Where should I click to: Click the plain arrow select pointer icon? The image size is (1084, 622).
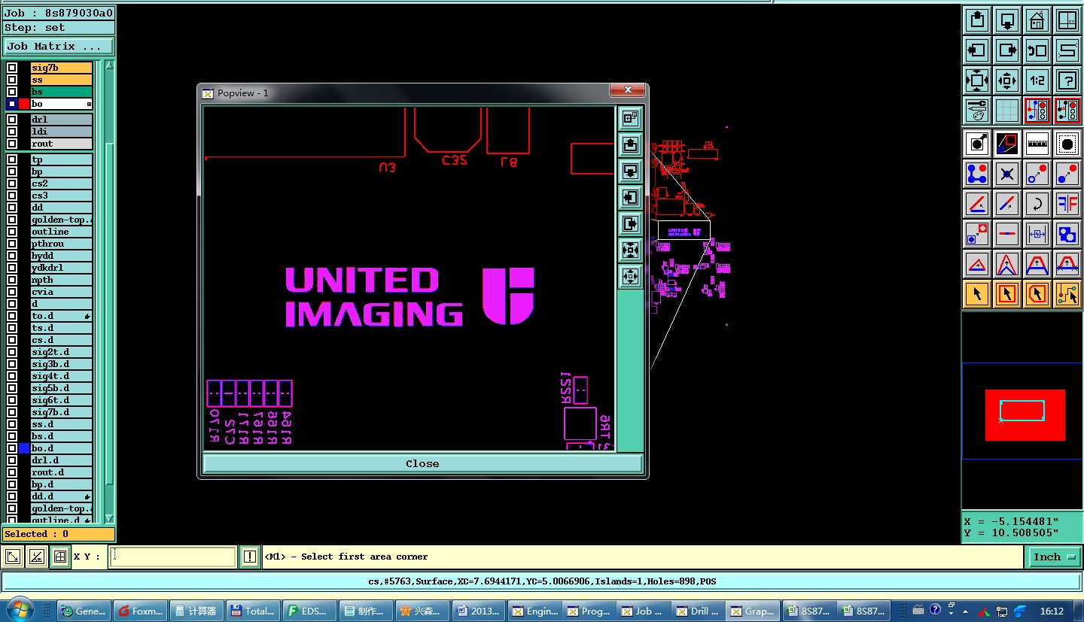tap(977, 294)
